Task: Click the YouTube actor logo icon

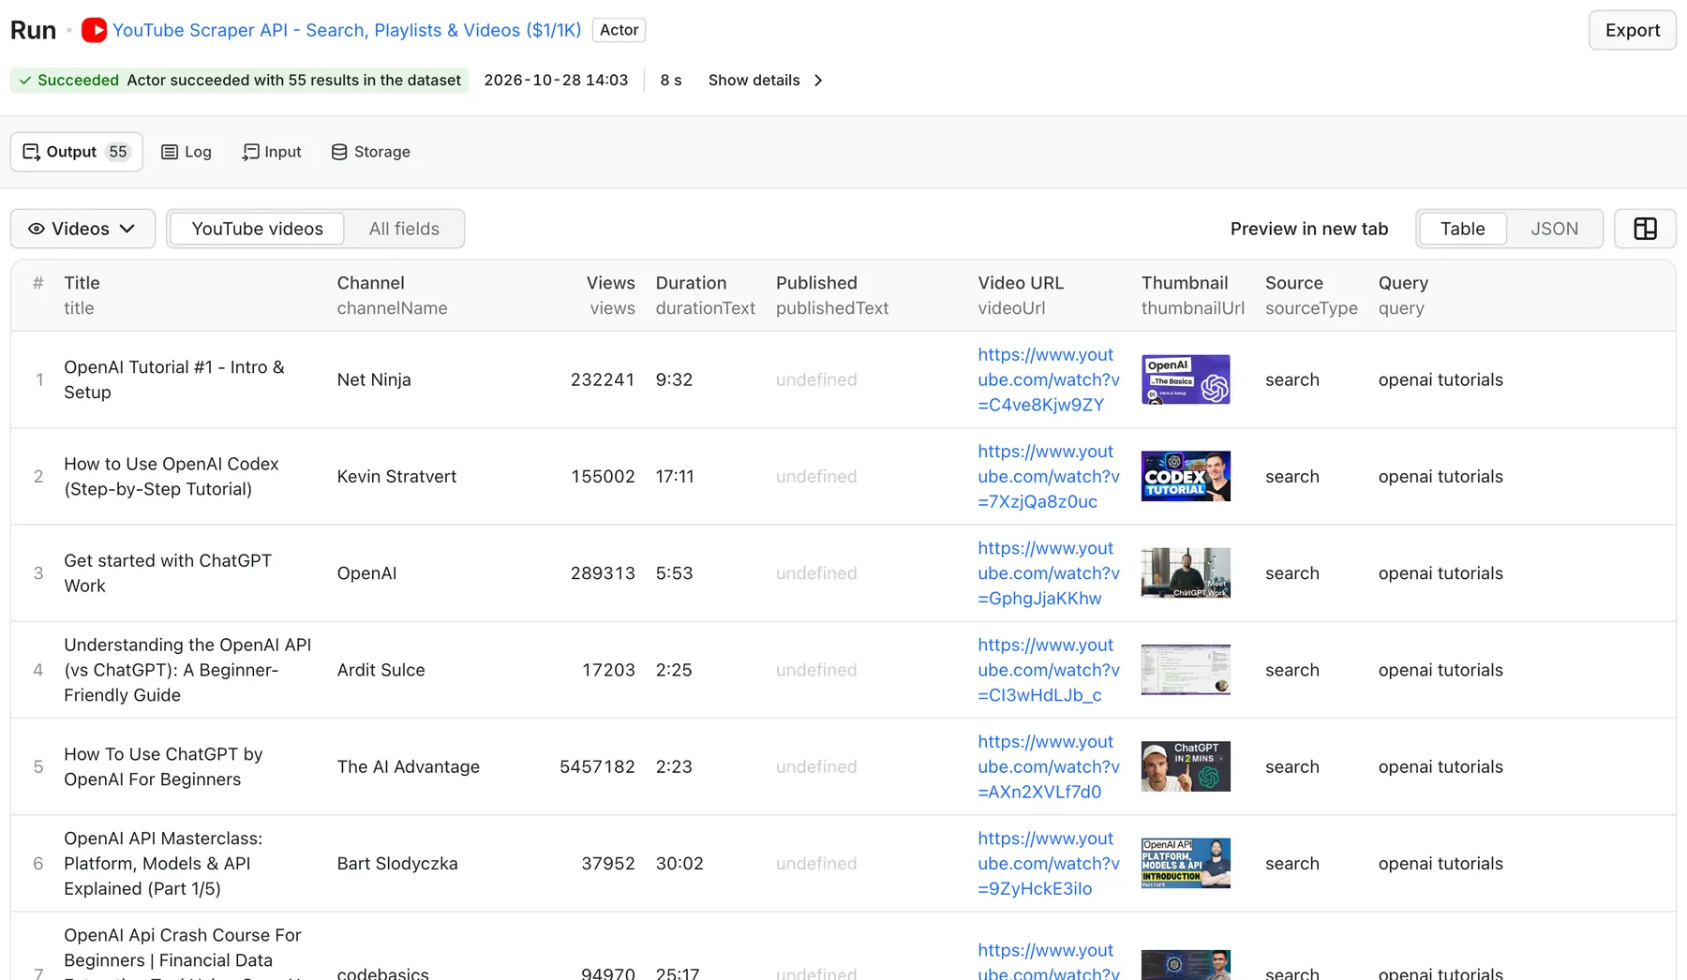Action: [94, 30]
